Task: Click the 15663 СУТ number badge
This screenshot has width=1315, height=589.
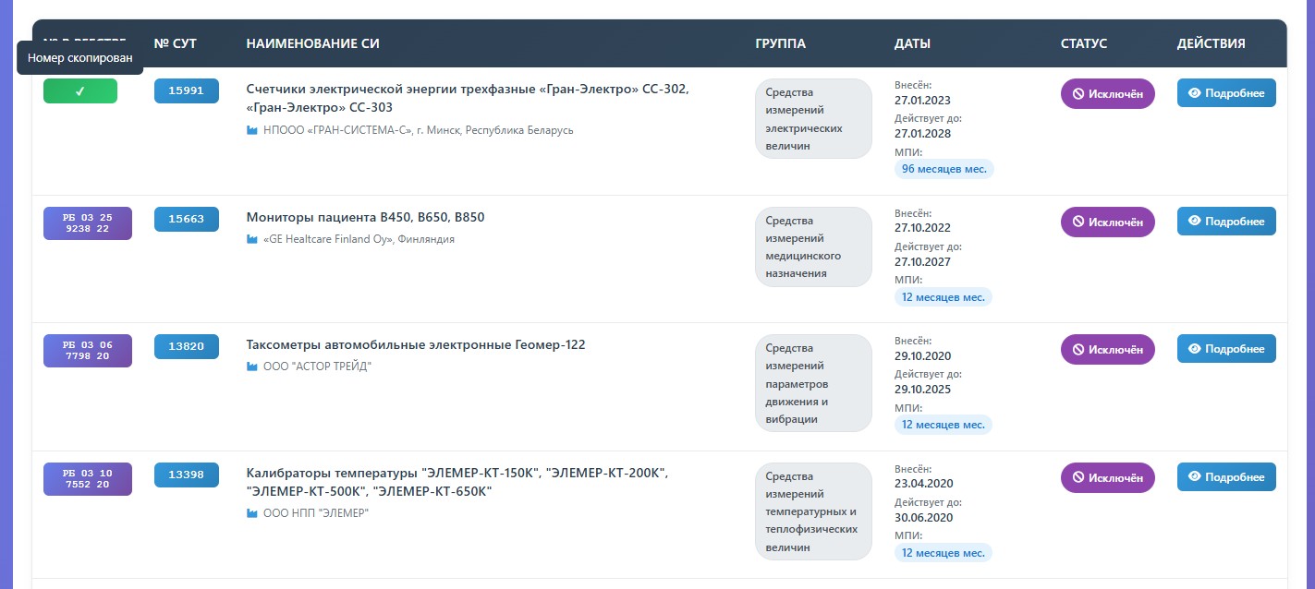Action: point(187,219)
